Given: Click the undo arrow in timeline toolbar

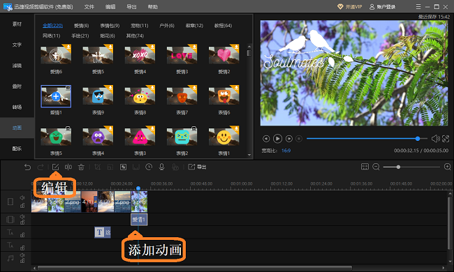Looking at the screenshot, I should tap(27, 167).
